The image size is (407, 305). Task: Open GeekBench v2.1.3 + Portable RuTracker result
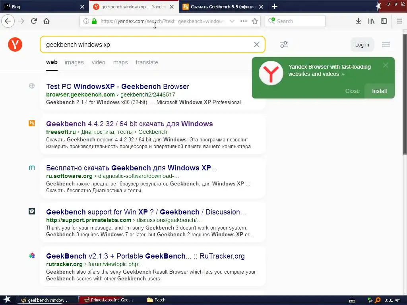pos(145,256)
